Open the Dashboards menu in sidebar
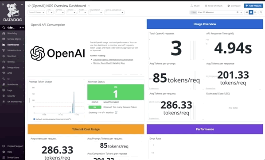Viewport: 265px width, 160px height. tap(13, 45)
